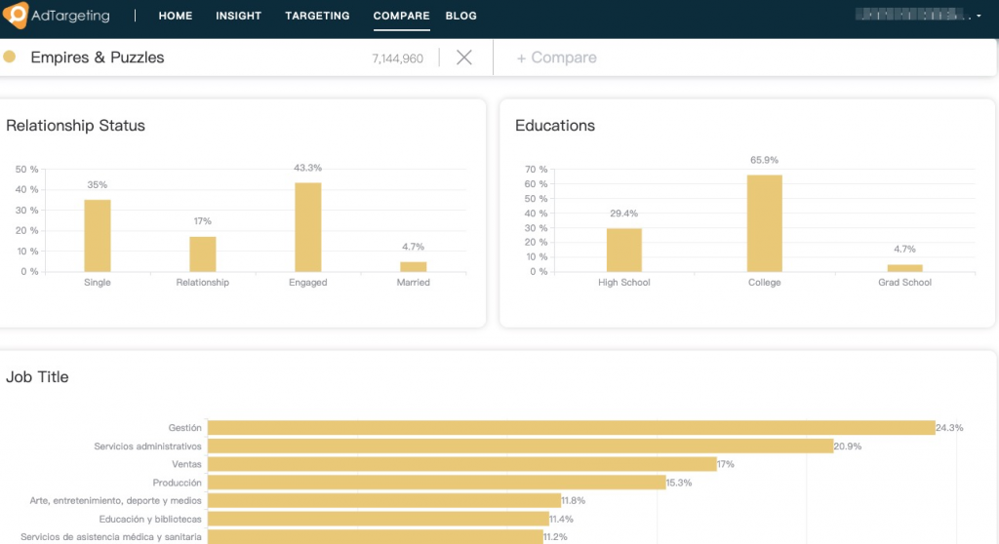Click the Gestión category label

click(184, 428)
